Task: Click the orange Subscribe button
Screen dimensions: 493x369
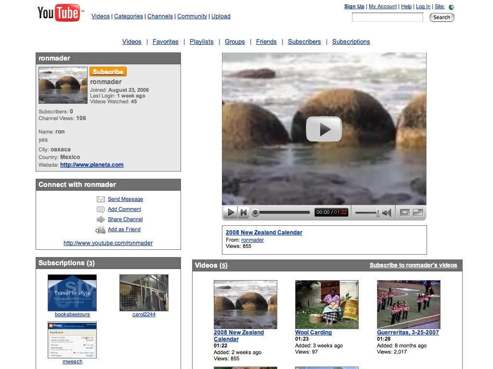Action: [108, 72]
